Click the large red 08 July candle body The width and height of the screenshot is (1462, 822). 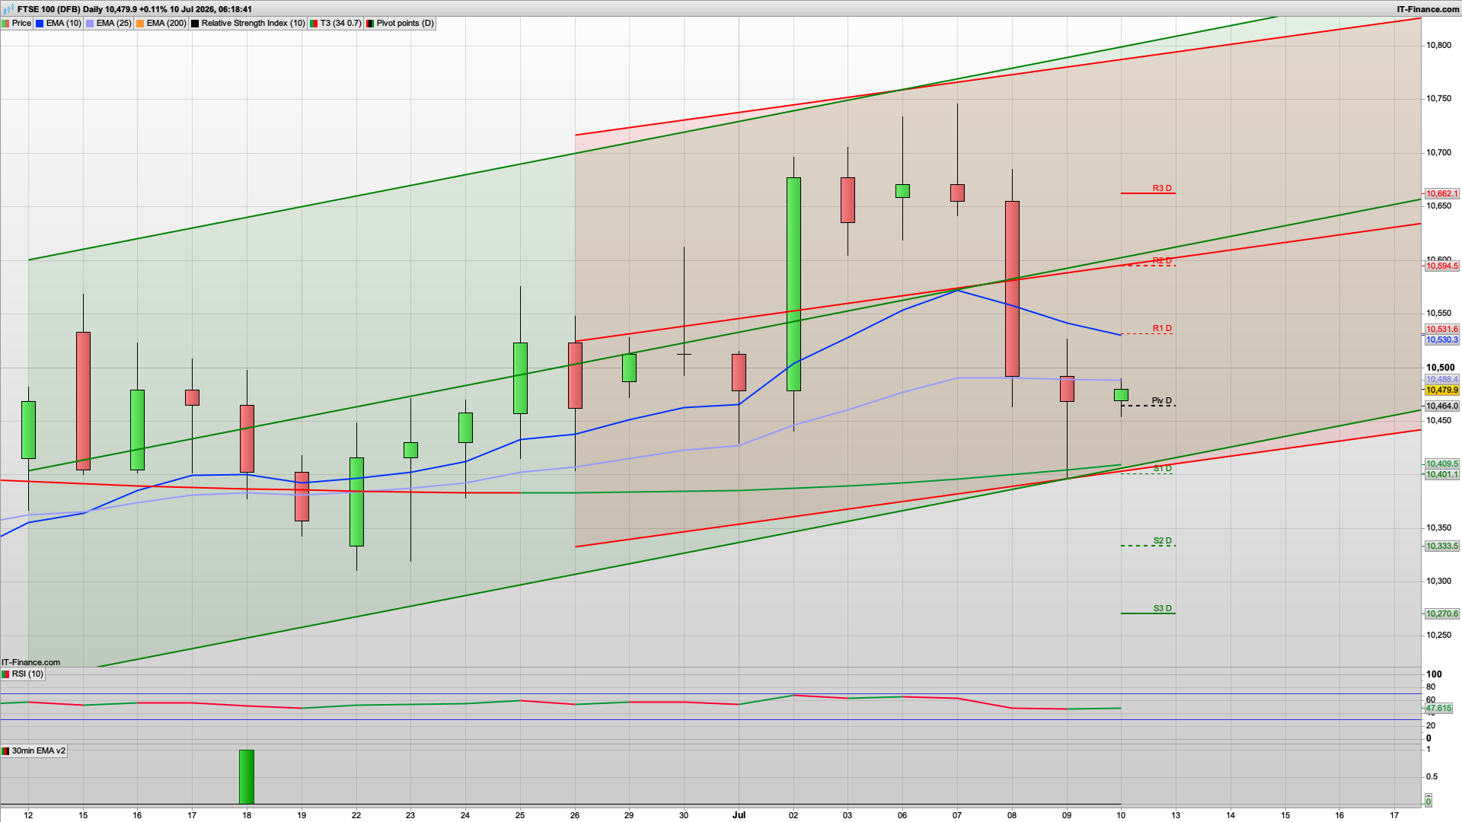click(1012, 289)
